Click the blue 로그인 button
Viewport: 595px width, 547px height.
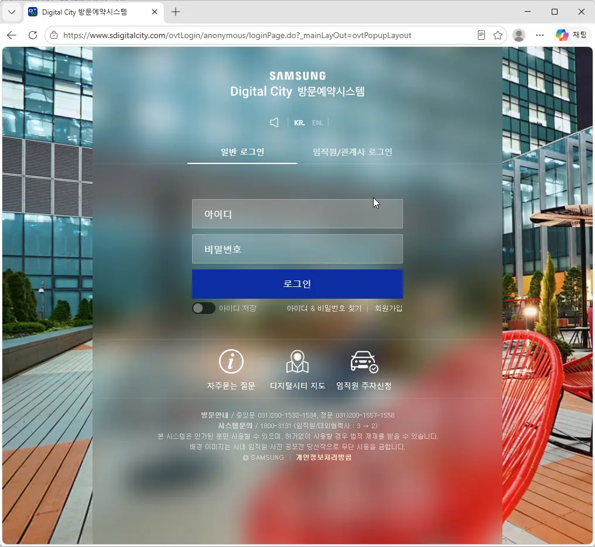click(297, 284)
